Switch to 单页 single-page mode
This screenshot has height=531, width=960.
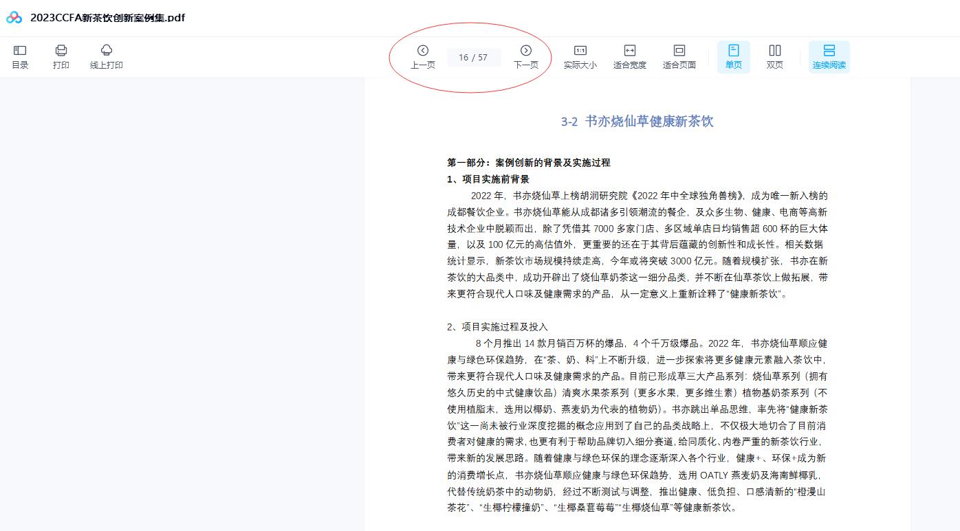click(x=733, y=56)
